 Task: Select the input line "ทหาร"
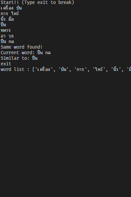click(x=6, y=30)
